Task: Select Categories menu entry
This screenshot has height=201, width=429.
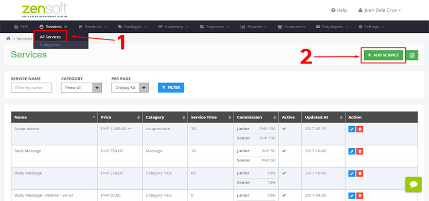Action: (50, 45)
